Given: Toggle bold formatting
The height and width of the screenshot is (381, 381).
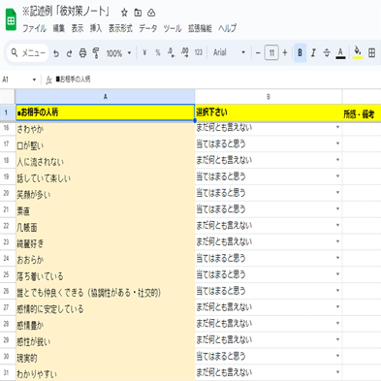Looking at the screenshot, I should pyautogui.click(x=300, y=52).
